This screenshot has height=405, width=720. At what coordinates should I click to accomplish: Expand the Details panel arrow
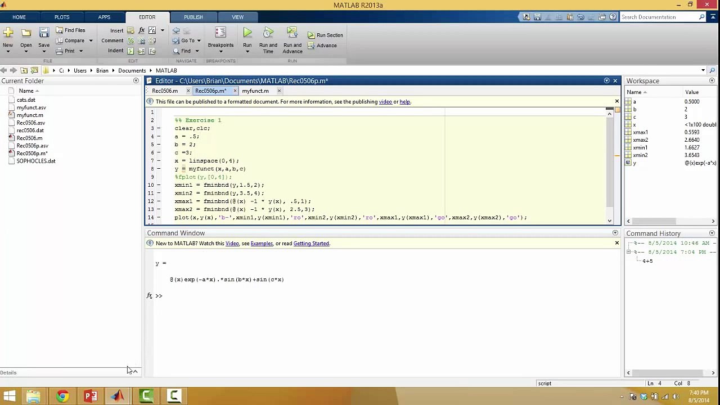tap(136, 372)
